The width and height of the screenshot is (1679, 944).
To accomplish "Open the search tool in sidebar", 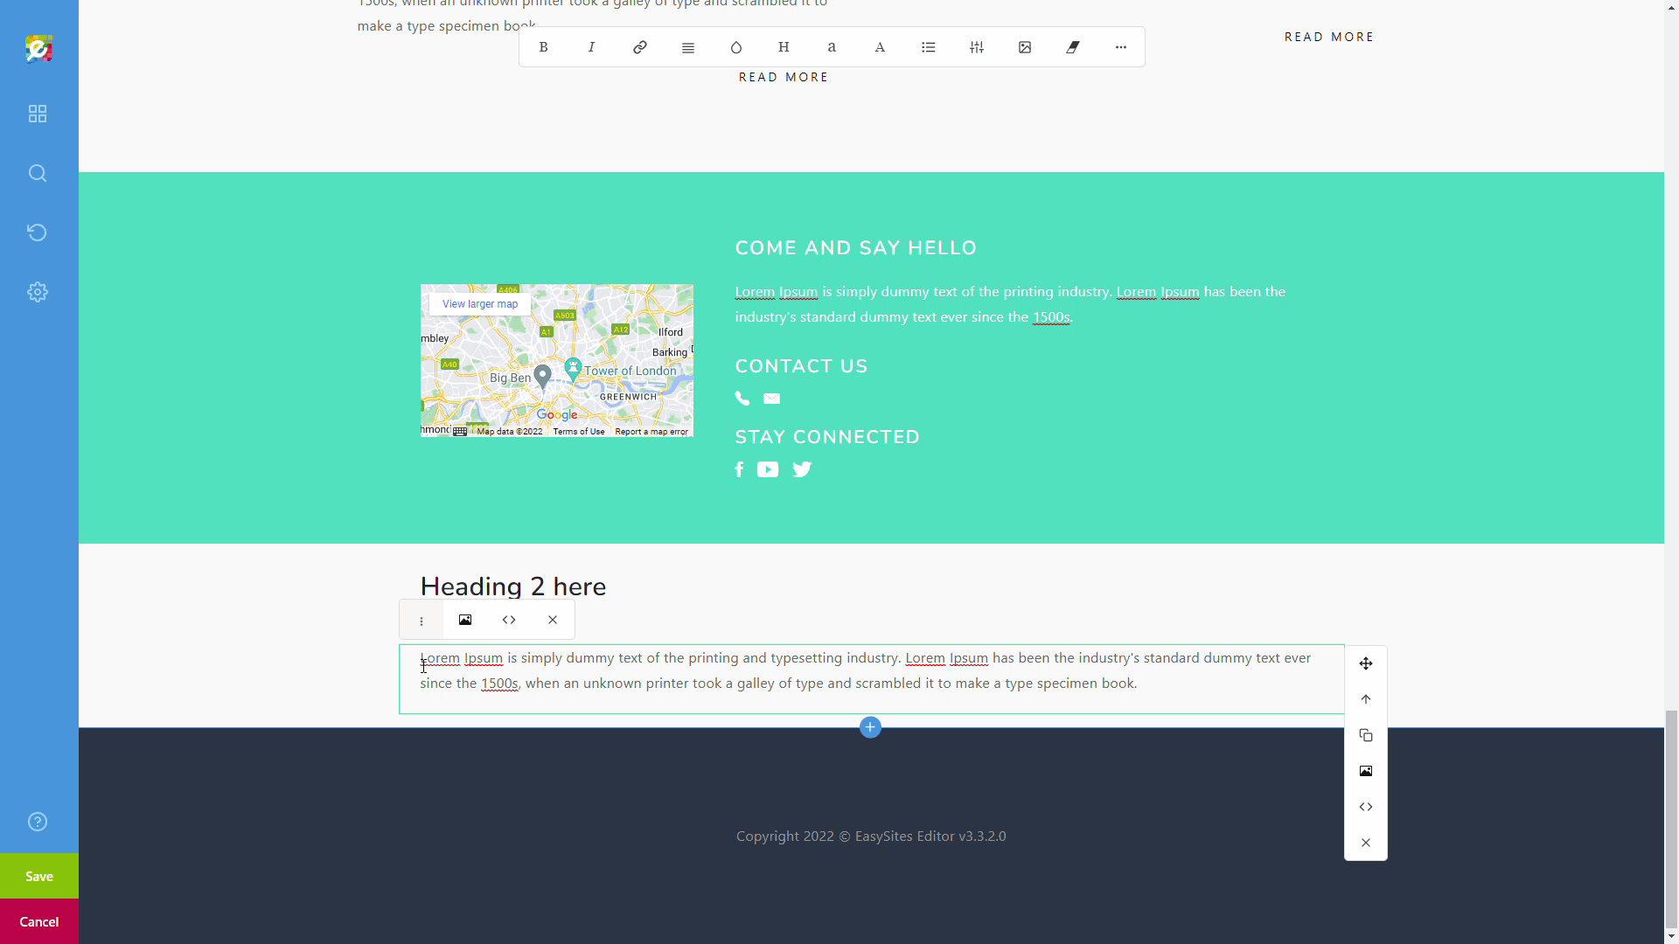I will click(x=38, y=173).
